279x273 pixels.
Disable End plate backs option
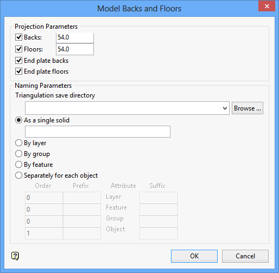(x=19, y=61)
